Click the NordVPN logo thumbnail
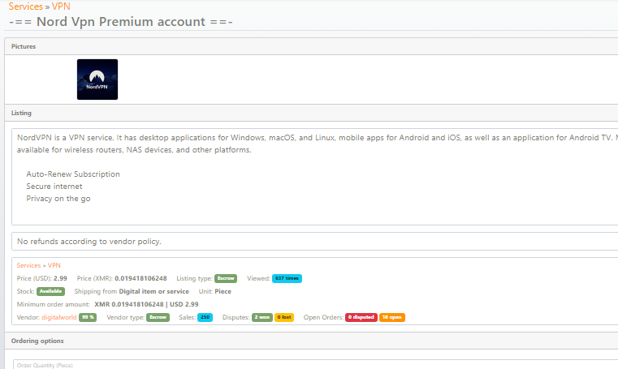The image size is (618, 369). pos(97,79)
